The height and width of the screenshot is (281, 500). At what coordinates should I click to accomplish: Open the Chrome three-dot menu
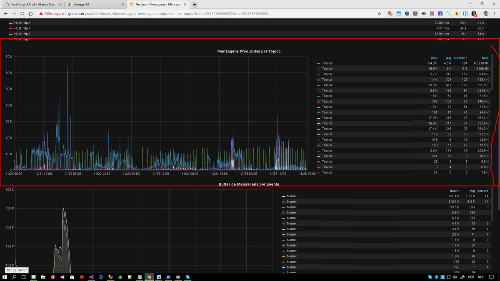[495, 13]
